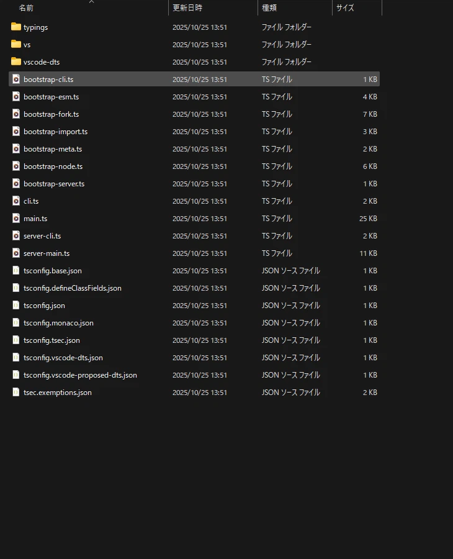
Task: Click the server-main.ts file icon
Action: pyautogui.click(x=16, y=253)
